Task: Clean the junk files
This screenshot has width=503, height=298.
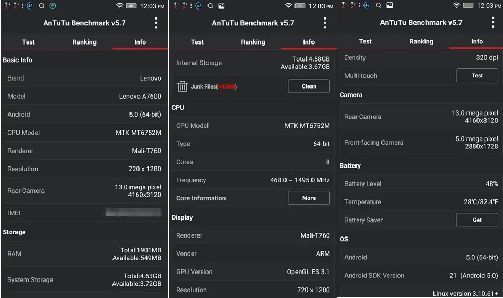Action: 309,86
